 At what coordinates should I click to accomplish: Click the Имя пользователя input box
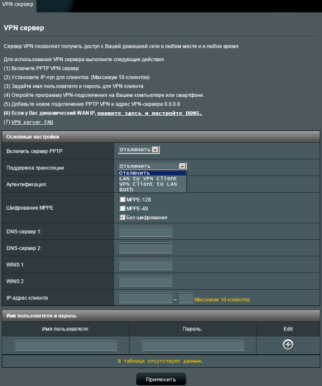pyautogui.click(x=66, y=345)
